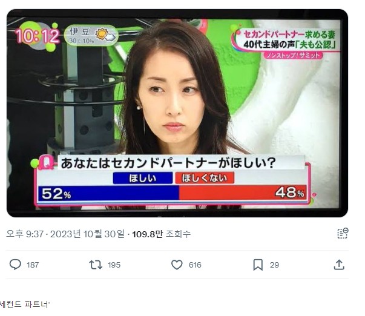Click the 109.8만 조회수 view count
The height and width of the screenshot is (316, 365).
pyautogui.click(x=162, y=234)
